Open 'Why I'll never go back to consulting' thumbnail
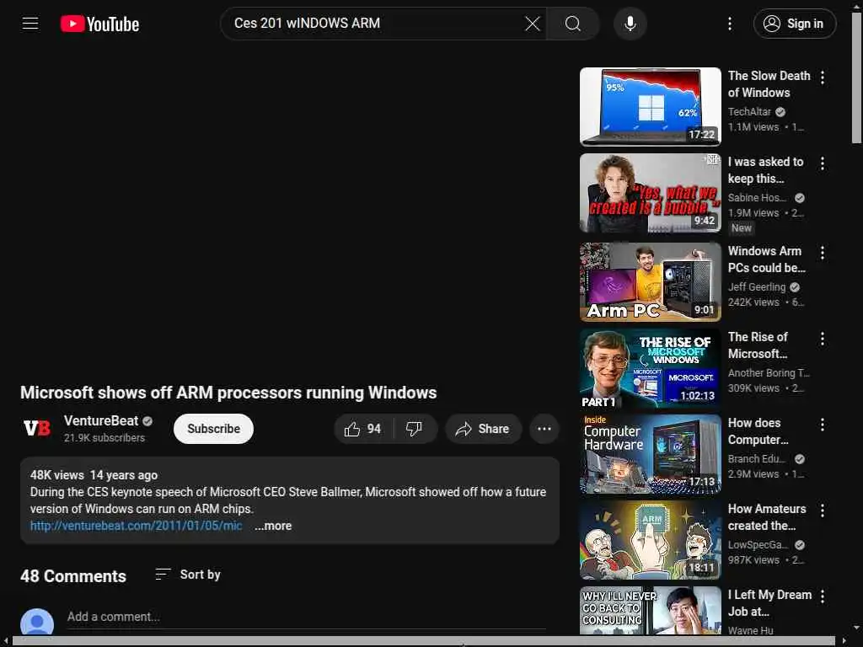Image resolution: width=863 pixels, height=647 pixels. pyautogui.click(x=651, y=610)
